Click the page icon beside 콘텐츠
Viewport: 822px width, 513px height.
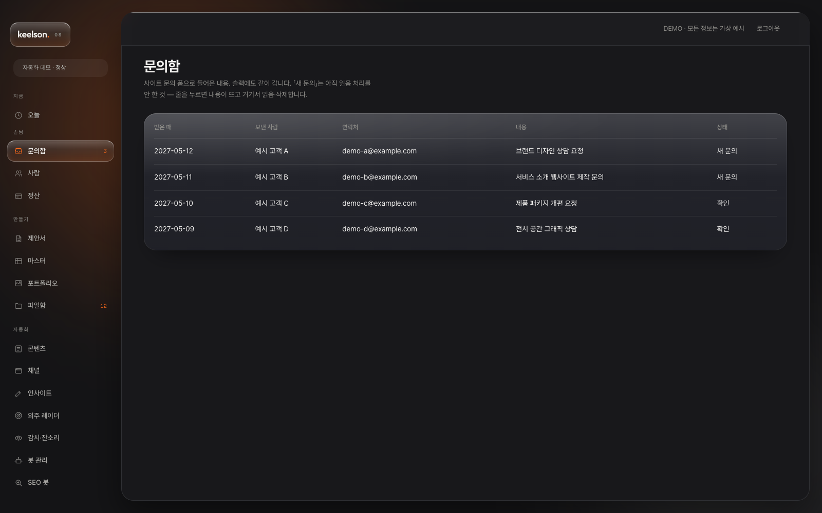[18, 349]
